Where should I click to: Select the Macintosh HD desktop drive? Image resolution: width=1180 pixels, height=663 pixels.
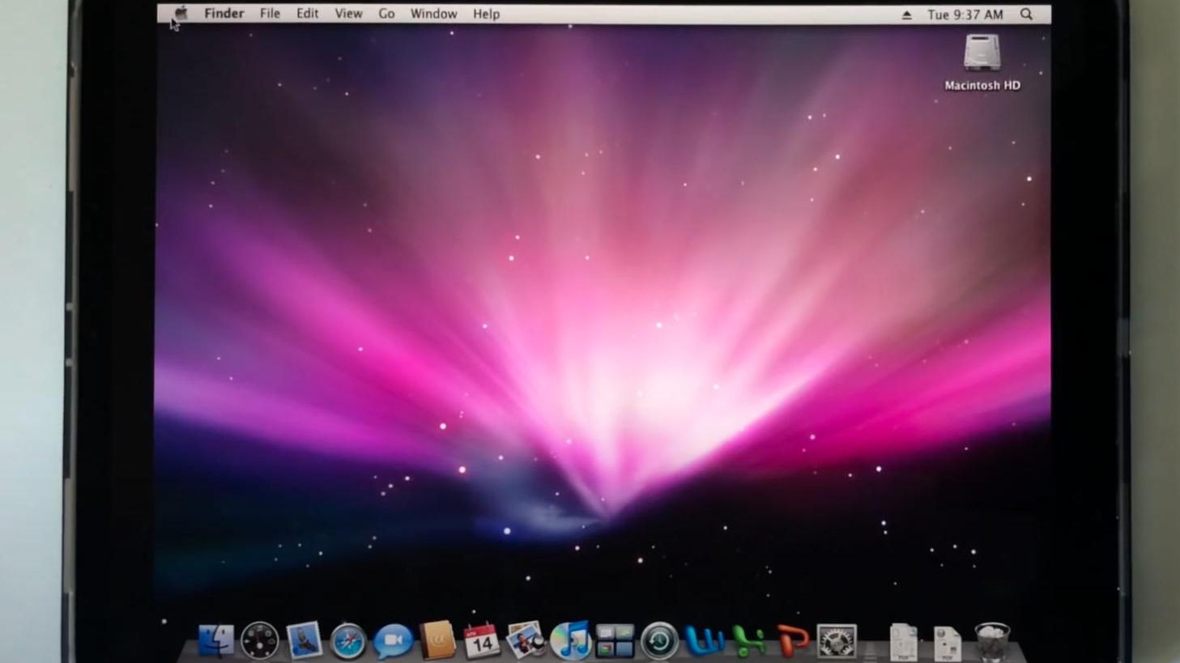pyautogui.click(x=982, y=62)
